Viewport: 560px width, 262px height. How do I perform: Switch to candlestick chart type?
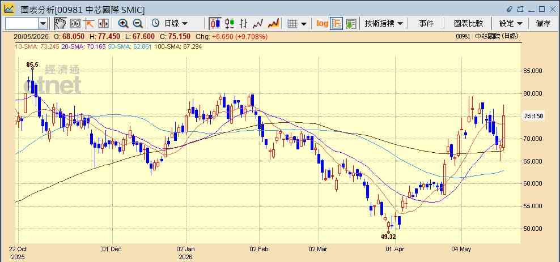coord(215,24)
